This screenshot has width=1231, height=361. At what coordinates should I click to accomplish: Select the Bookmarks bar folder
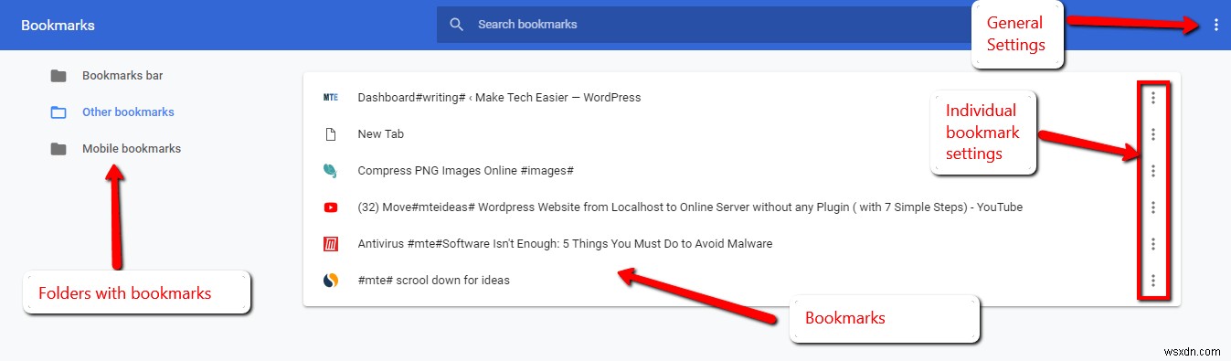[122, 76]
